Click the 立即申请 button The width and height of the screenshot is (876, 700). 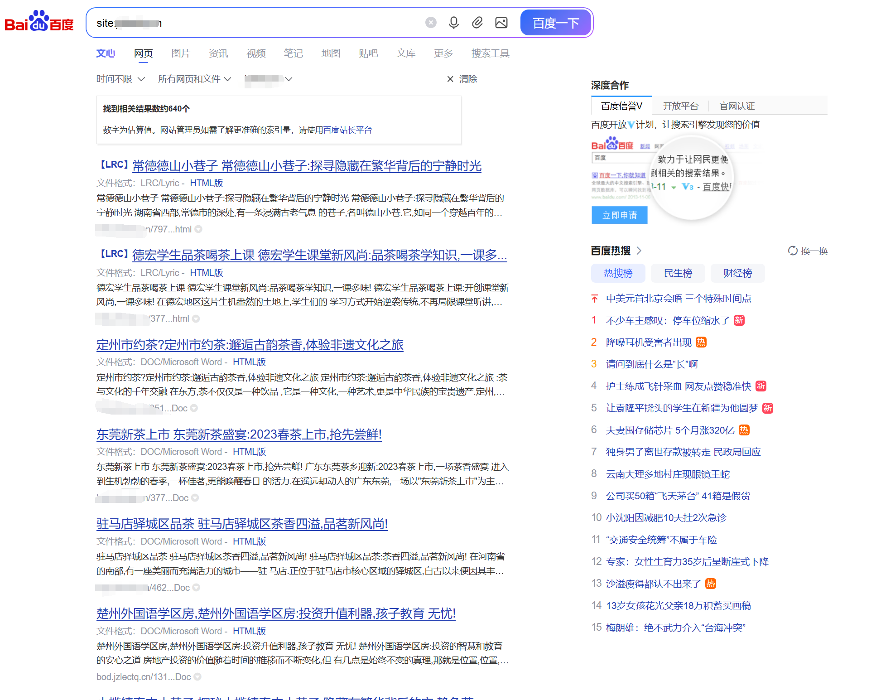620,215
